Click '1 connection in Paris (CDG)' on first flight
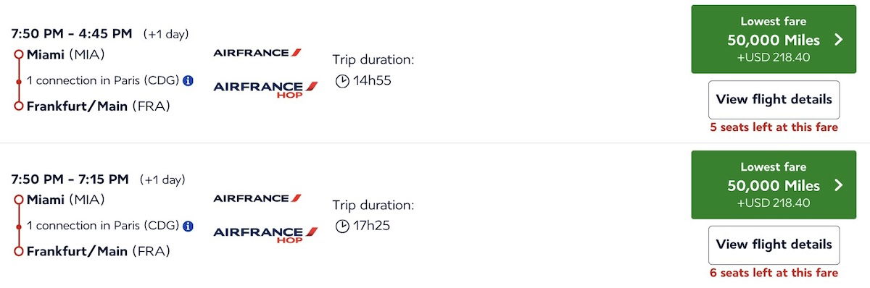 coord(103,80)
